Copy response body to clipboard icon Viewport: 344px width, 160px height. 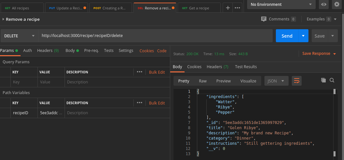(323, 80)
